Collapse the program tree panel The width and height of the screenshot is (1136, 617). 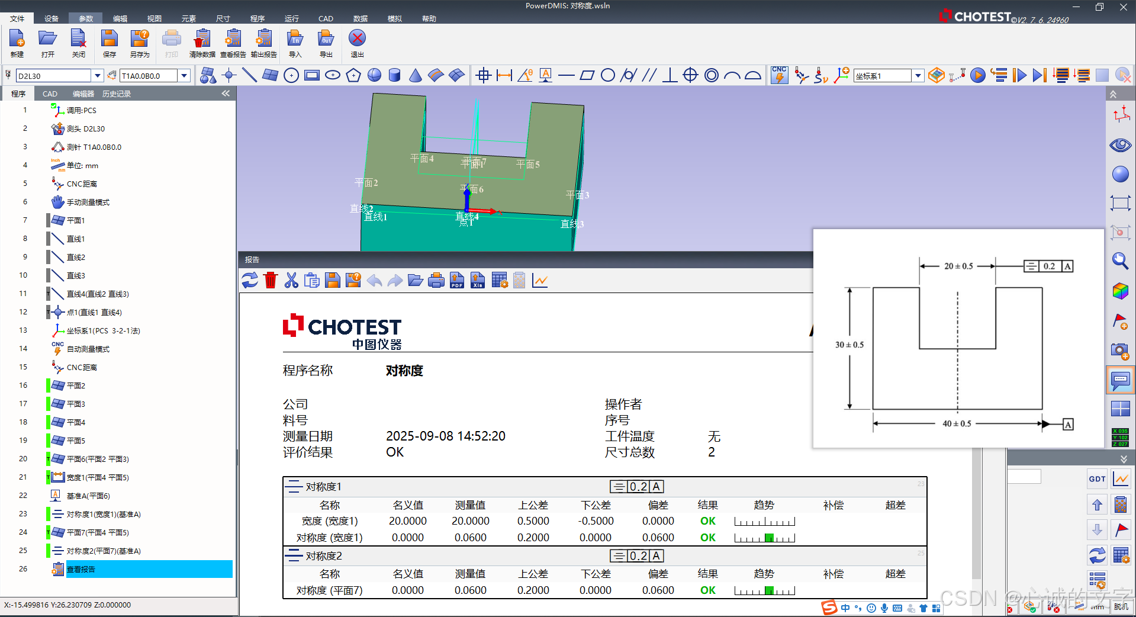click(x=225, y=93)
